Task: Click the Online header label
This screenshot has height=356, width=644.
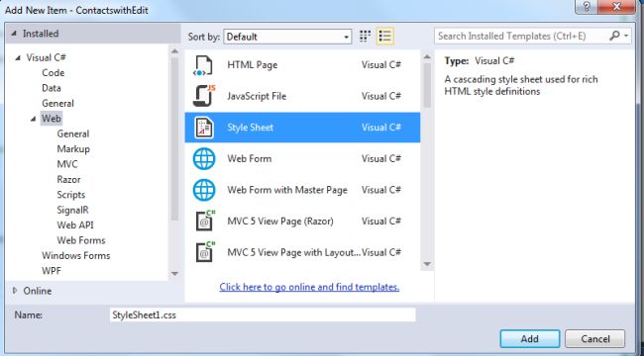Action: coord(38,291)
